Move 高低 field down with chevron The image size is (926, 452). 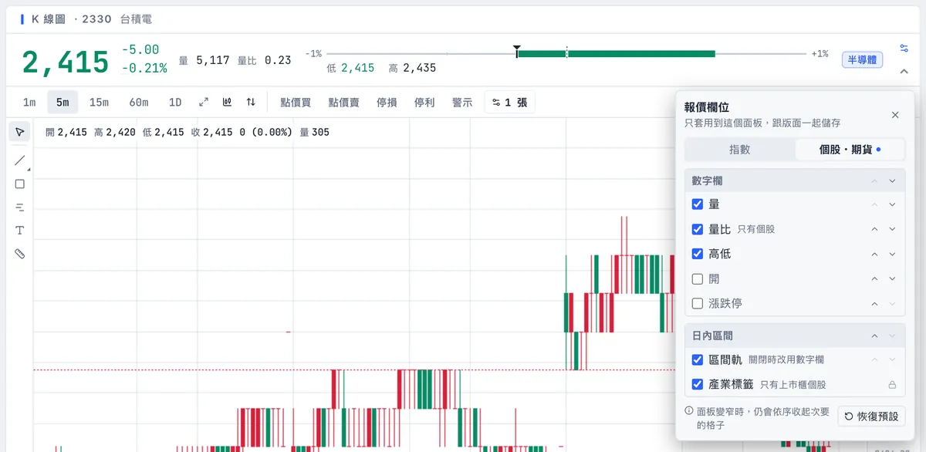click(892, 254)
